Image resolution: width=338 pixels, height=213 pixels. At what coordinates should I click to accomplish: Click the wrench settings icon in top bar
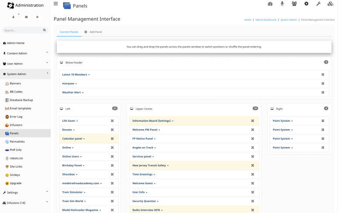318,4
